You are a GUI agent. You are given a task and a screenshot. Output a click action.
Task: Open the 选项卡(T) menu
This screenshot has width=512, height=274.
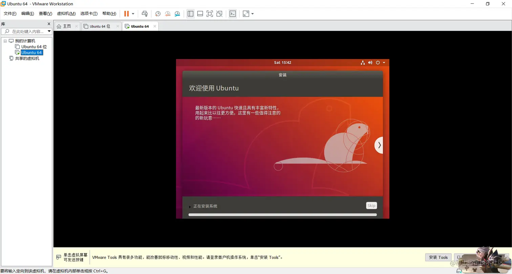click(89, 14)
